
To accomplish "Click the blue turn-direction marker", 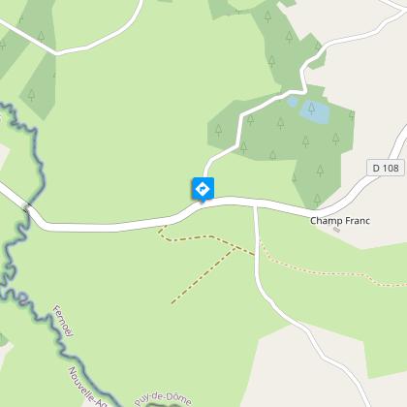I will pyautogui.click(x=203, y=190).
